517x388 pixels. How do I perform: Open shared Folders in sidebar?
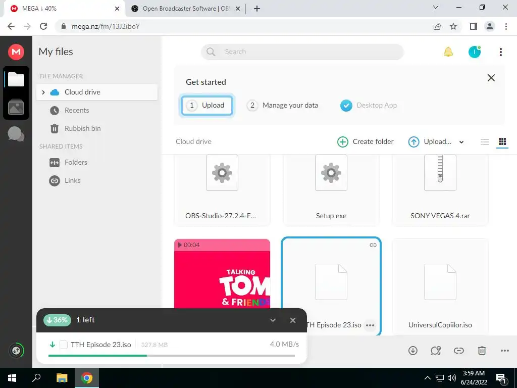click(76, 162)
